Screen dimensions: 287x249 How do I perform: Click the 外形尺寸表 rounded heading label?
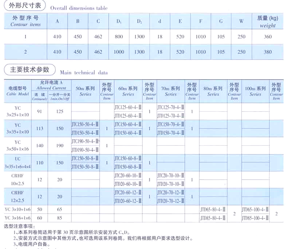point(25,6)
